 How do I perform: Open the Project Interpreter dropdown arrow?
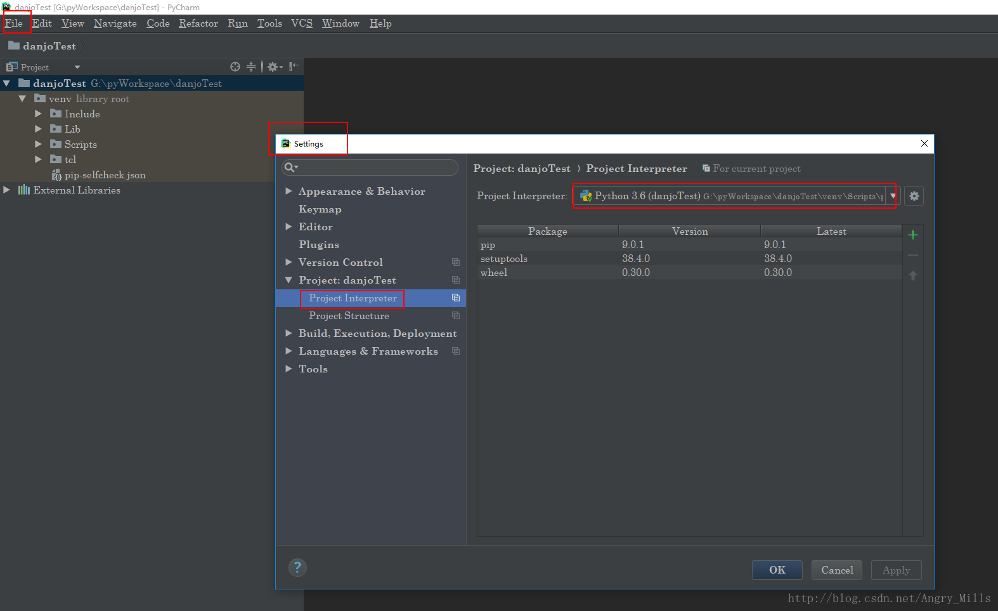click(x=893, y=196)
